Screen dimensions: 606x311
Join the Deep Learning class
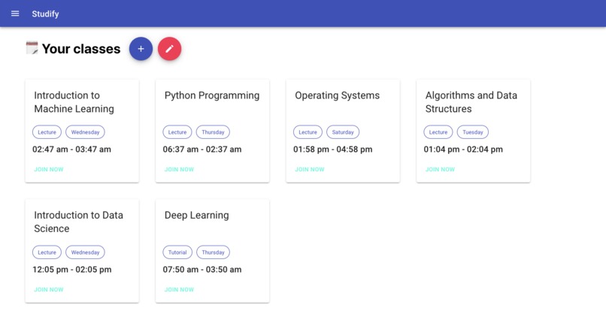[x=179, y=289]
